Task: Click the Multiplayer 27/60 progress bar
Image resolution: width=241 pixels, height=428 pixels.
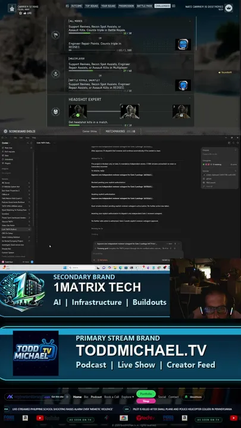Action: pos(95,71)
